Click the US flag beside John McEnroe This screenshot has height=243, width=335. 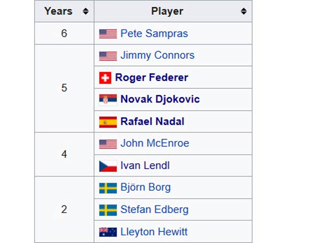(x=108, y=144)
